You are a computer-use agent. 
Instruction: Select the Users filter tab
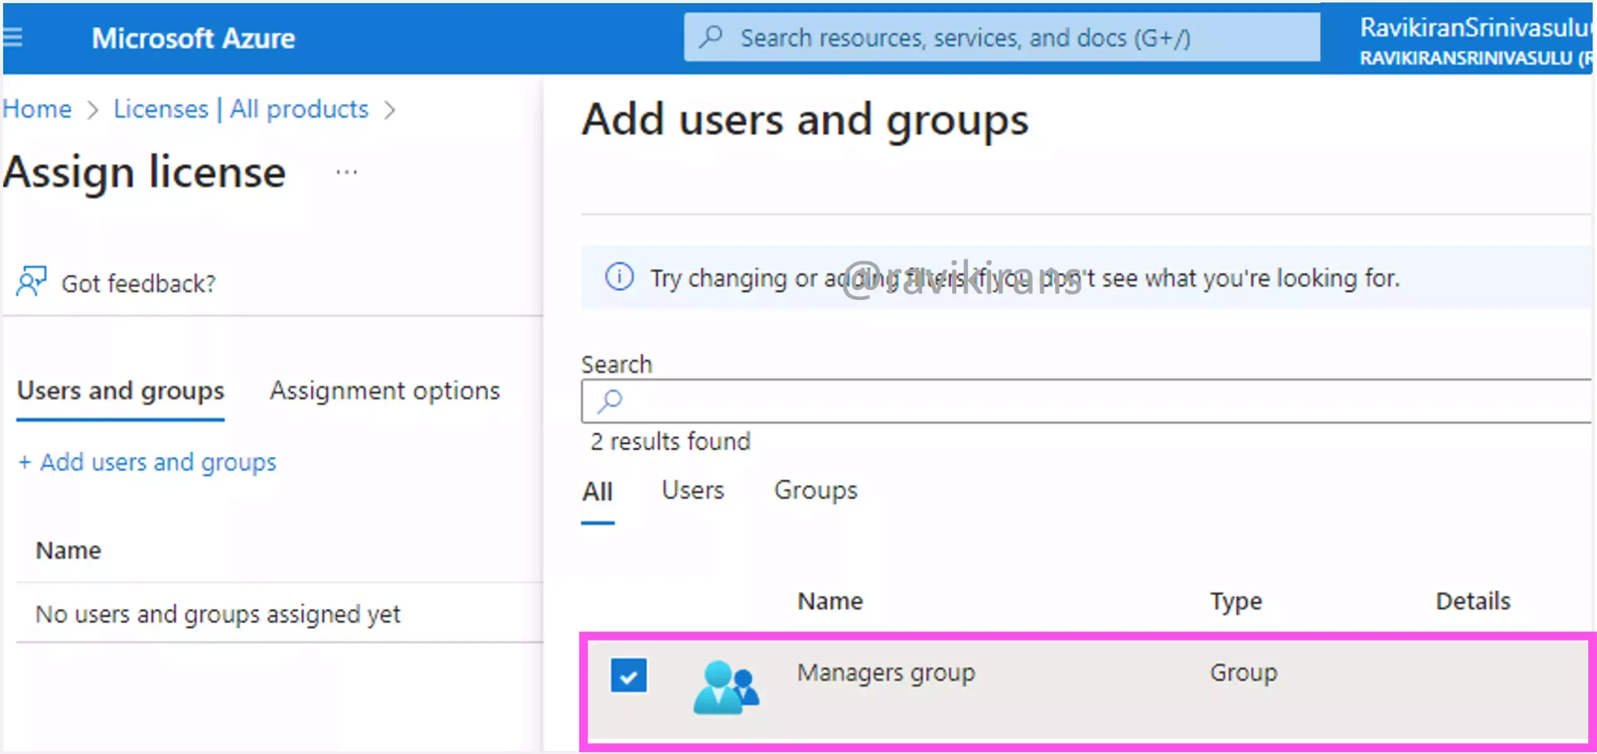[693, 490]
